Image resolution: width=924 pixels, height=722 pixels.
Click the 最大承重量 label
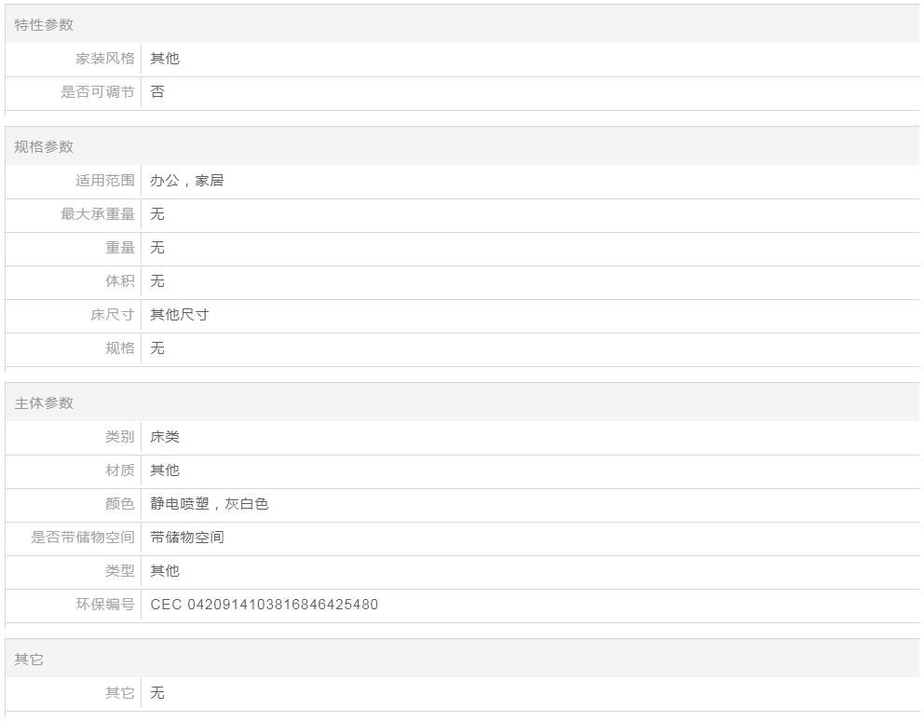[98, 214]
